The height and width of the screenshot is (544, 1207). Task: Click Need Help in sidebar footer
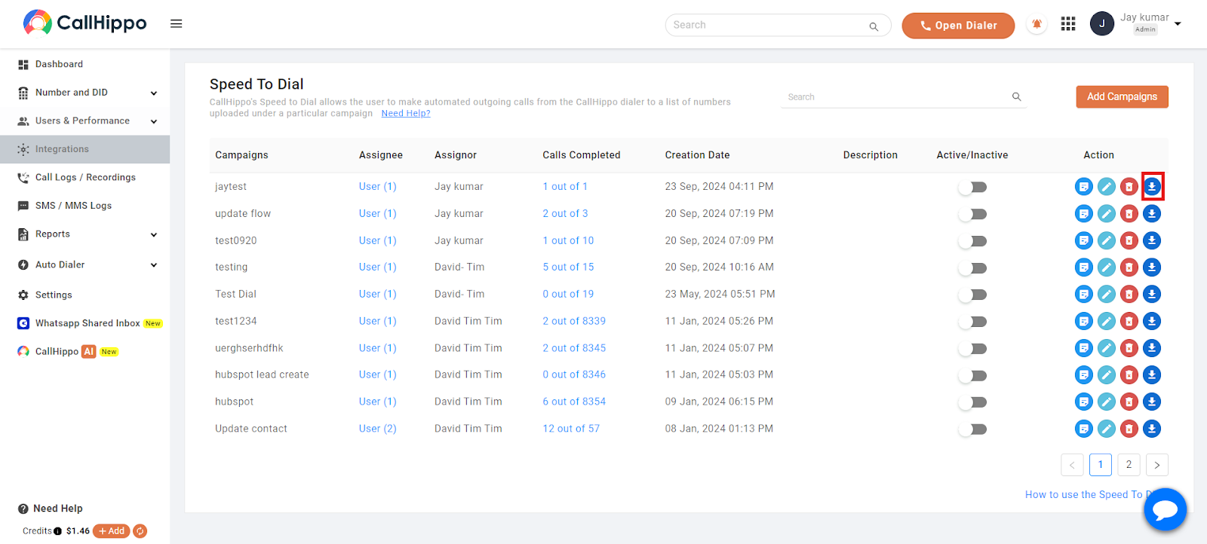pyautogui.click(x=51, y=509)
